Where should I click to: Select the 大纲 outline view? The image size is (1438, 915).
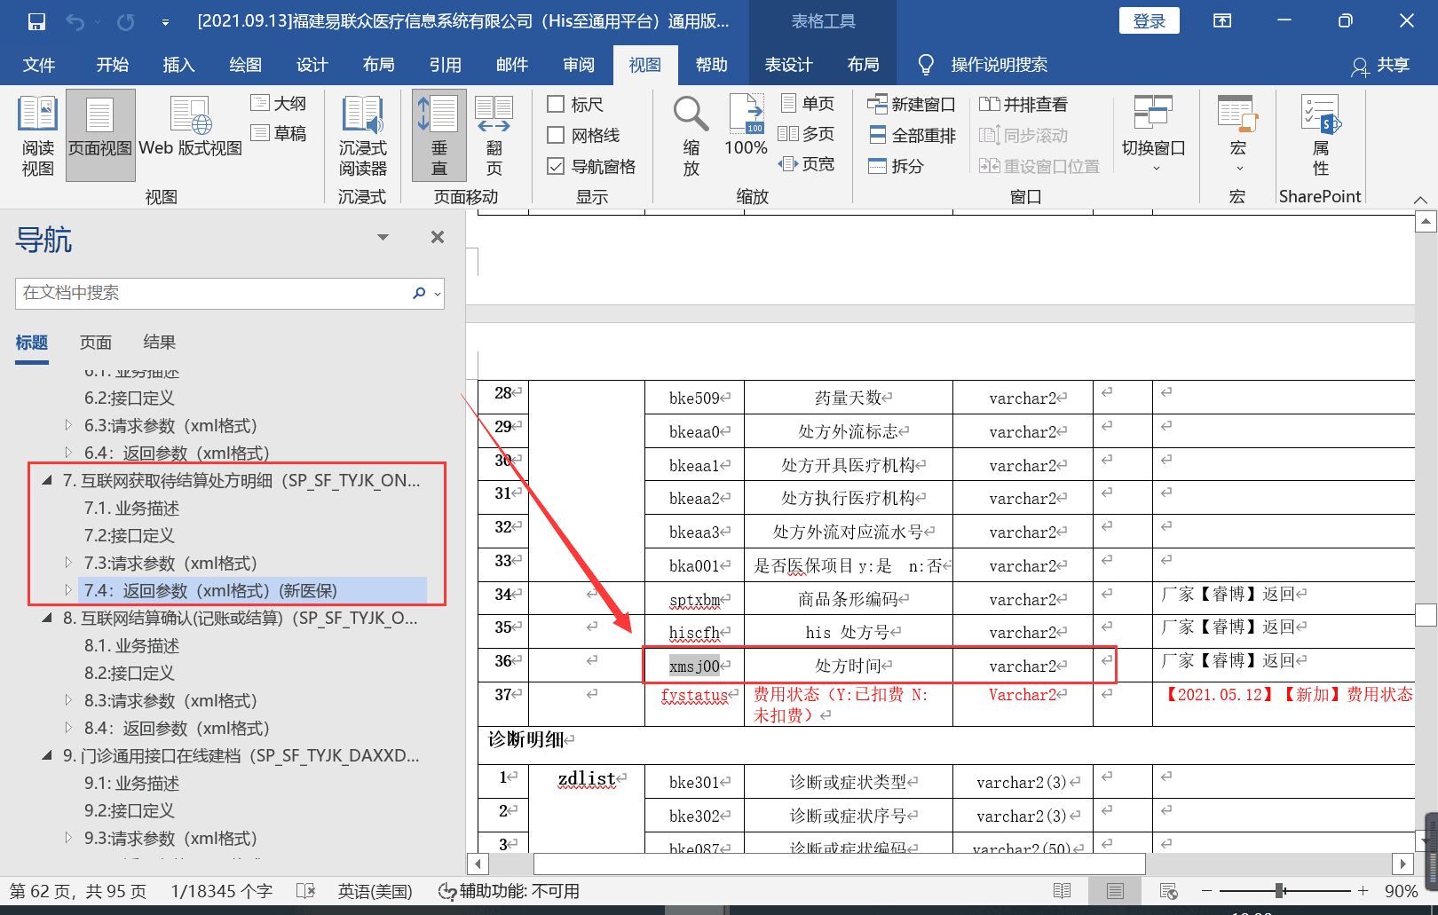(279, 104)
